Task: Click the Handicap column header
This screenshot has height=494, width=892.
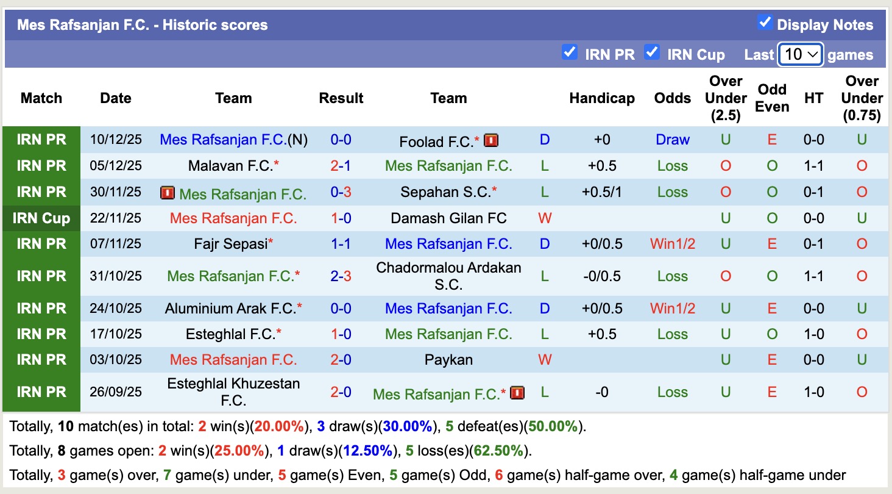Action: tap(602, 98)
